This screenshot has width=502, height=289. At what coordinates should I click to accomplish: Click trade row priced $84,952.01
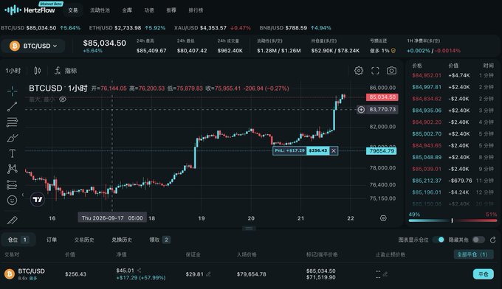453,75
